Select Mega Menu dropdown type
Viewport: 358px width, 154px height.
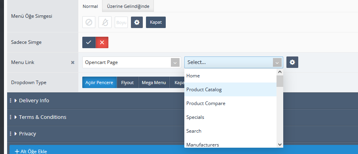pos(154,83)
